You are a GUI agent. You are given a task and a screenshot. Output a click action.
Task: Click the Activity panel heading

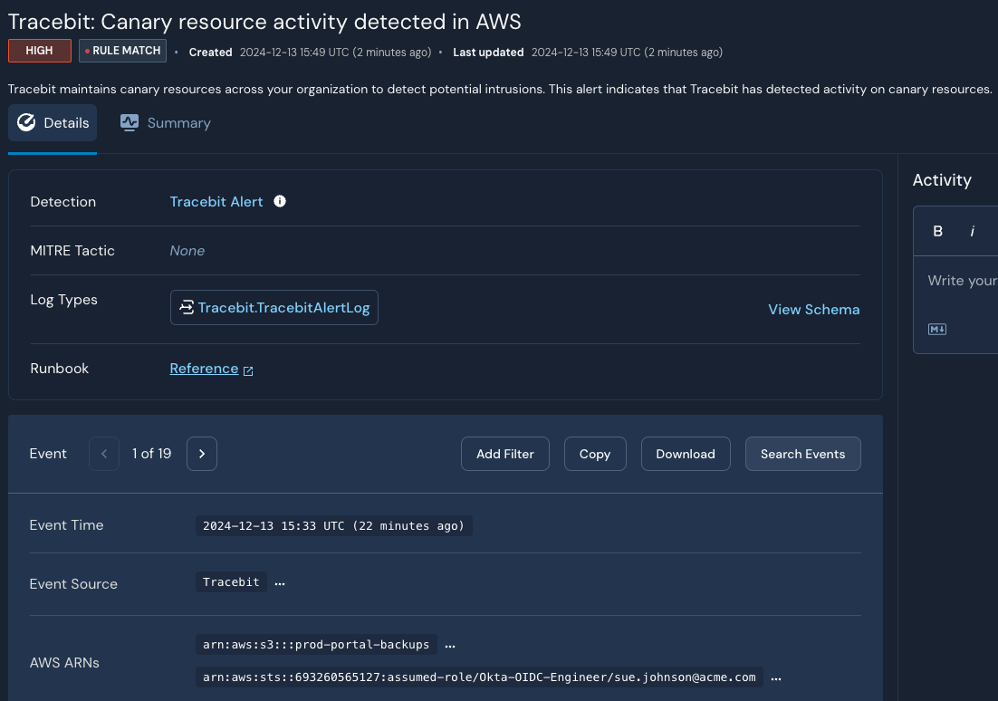[x=942, y=180]
